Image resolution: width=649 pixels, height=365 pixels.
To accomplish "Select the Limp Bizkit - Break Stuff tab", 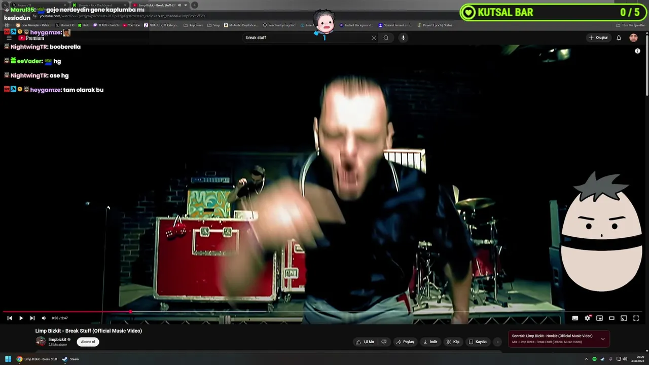I will pos(160,5).
